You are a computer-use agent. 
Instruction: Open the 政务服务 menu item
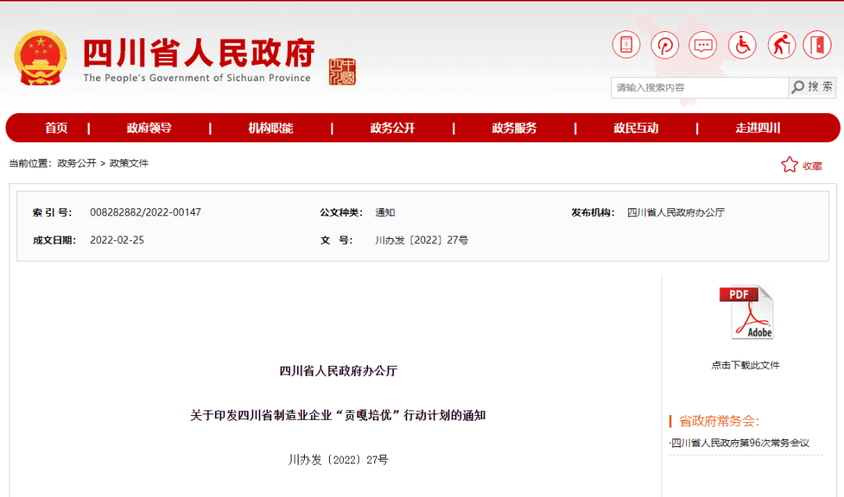click(x=514, y=128)
